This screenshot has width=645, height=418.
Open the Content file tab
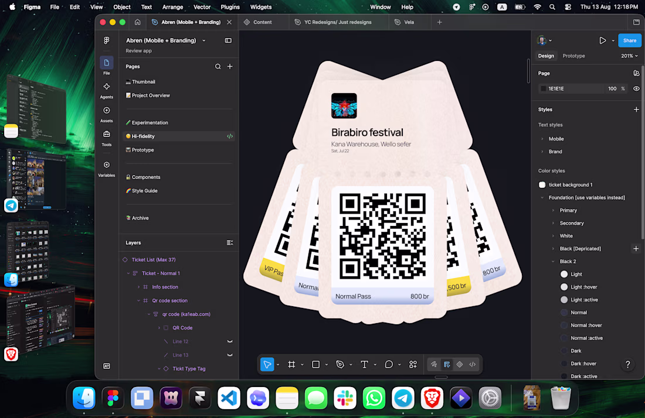(263, 22)
